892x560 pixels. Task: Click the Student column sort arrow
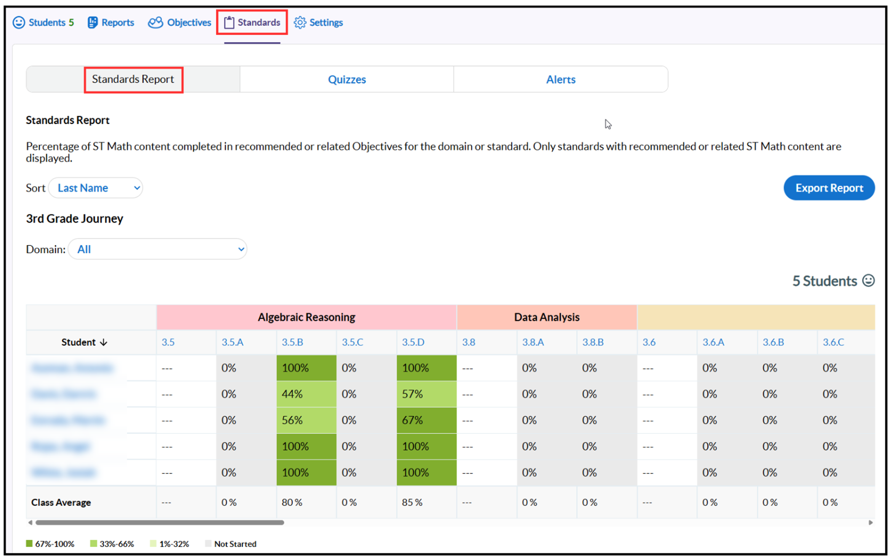(104, 342)
